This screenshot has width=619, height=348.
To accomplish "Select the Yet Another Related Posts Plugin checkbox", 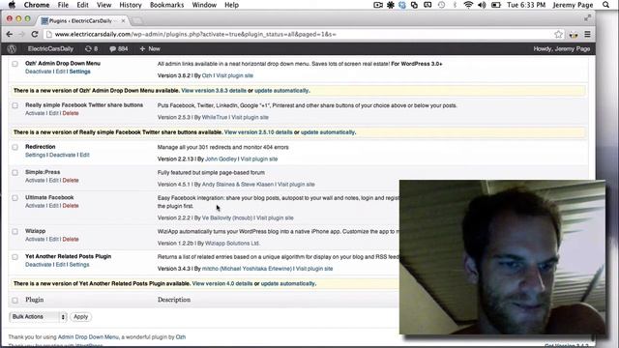I will pyautogui.click(x=15, y=257).
